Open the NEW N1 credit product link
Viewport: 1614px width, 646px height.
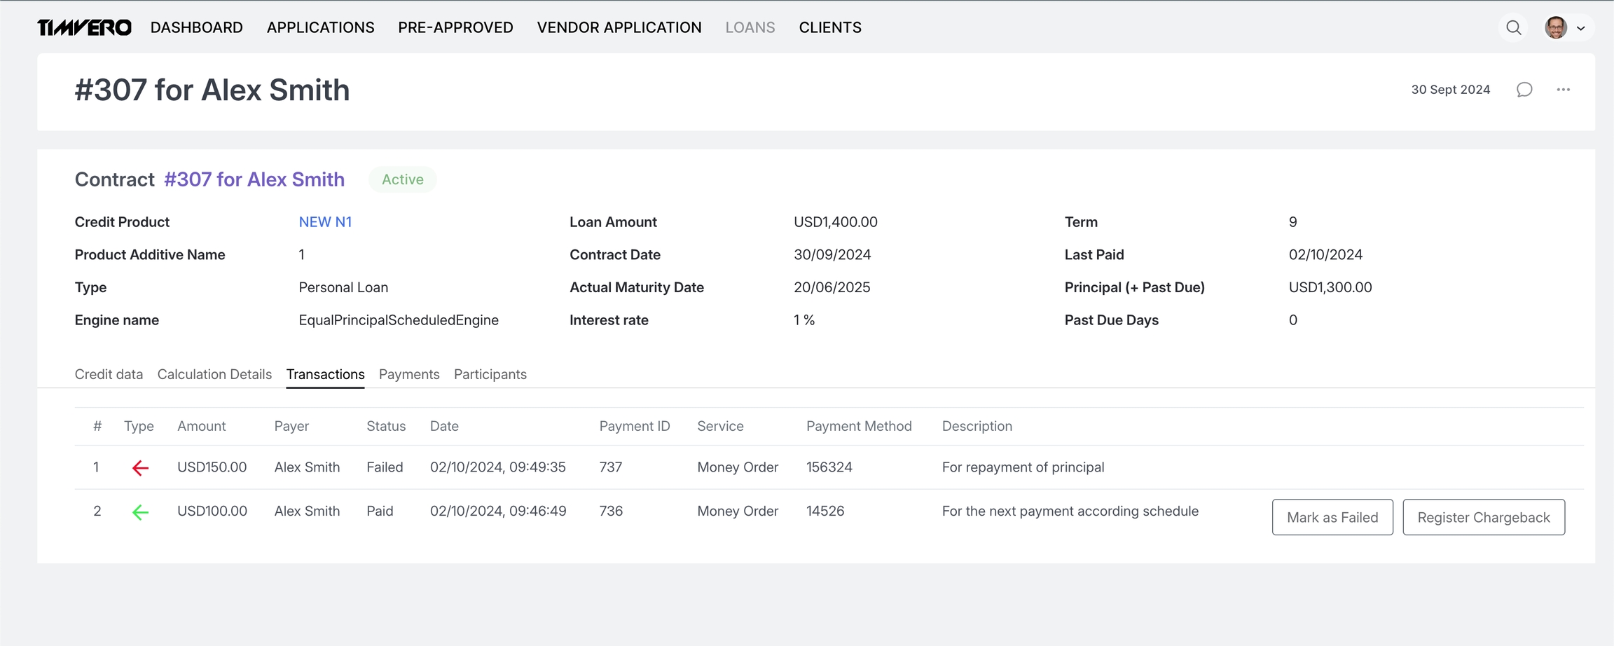(x=325, y=222)
